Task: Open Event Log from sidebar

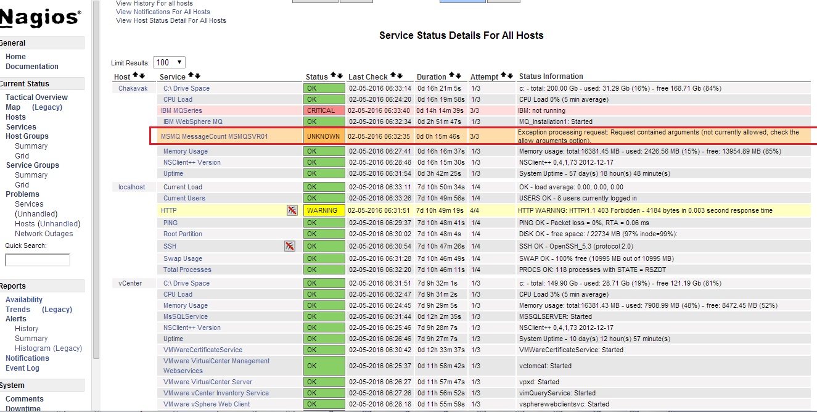Action: (22, 368)
